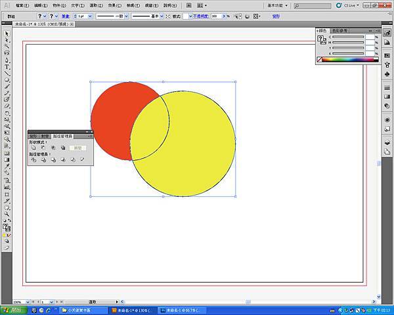394x315 pixels.
Task: Click the Intersect shape mode icon
Action: 53,148
